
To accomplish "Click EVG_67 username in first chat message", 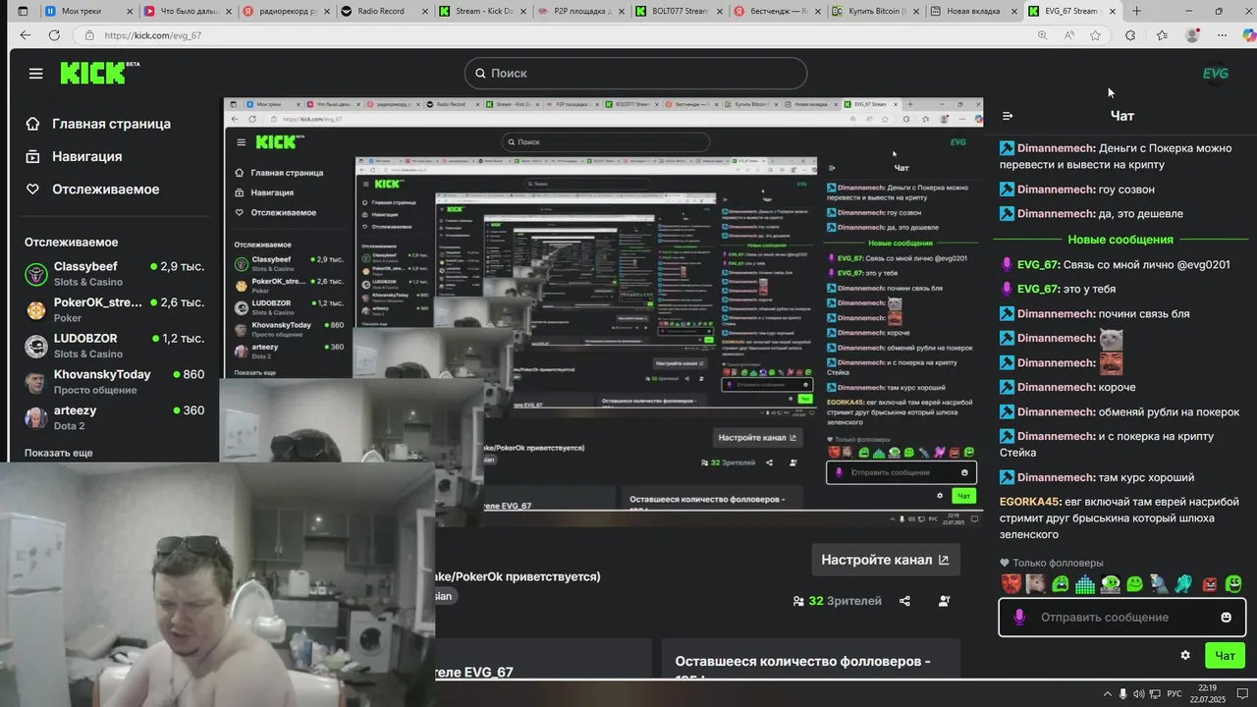I will (1037, 265).
